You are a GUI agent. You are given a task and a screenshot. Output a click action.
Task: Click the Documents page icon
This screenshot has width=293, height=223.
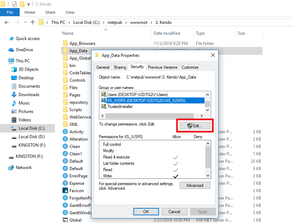(14, 86)
